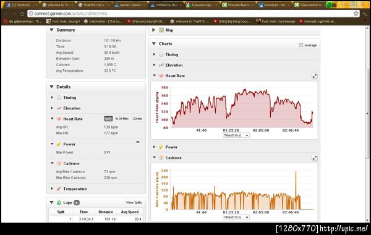Collapse the Heart Rate chart section
Viewport: 371px width, 235px height.
coord(154,75)
